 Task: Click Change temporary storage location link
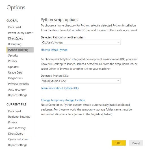63,100
